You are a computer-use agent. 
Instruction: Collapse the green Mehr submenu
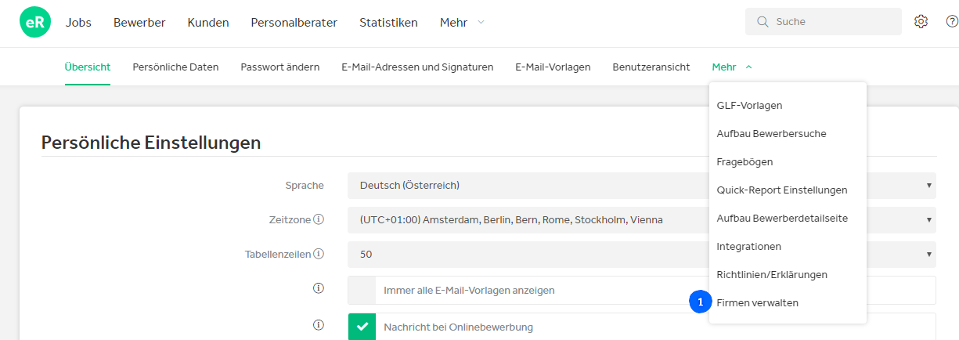pos(732,67)
